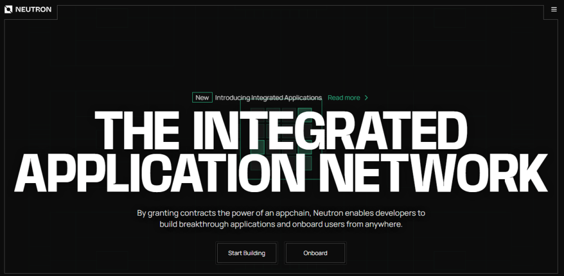Screen dimensions: 564x276
Task: Click THE INTEGRATED headline text
Action: tap(281, 130)
